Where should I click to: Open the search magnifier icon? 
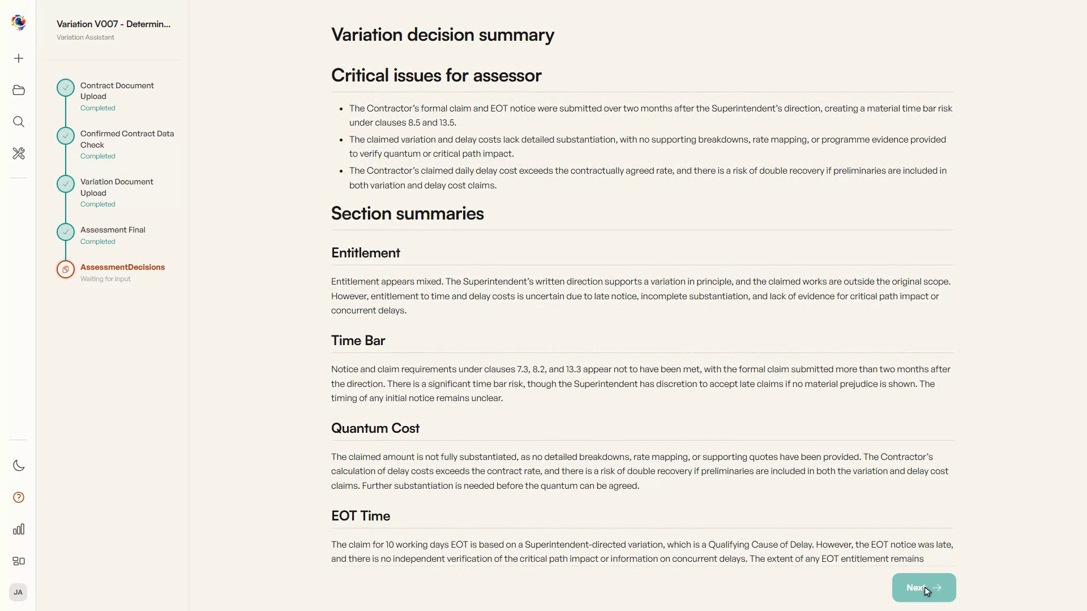pyautogui.click(x=19, y=122)
